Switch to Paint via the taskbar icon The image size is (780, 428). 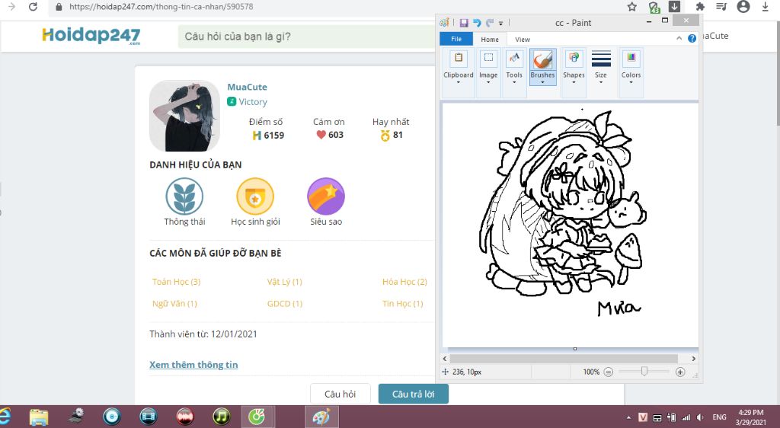tap(321, 417)
